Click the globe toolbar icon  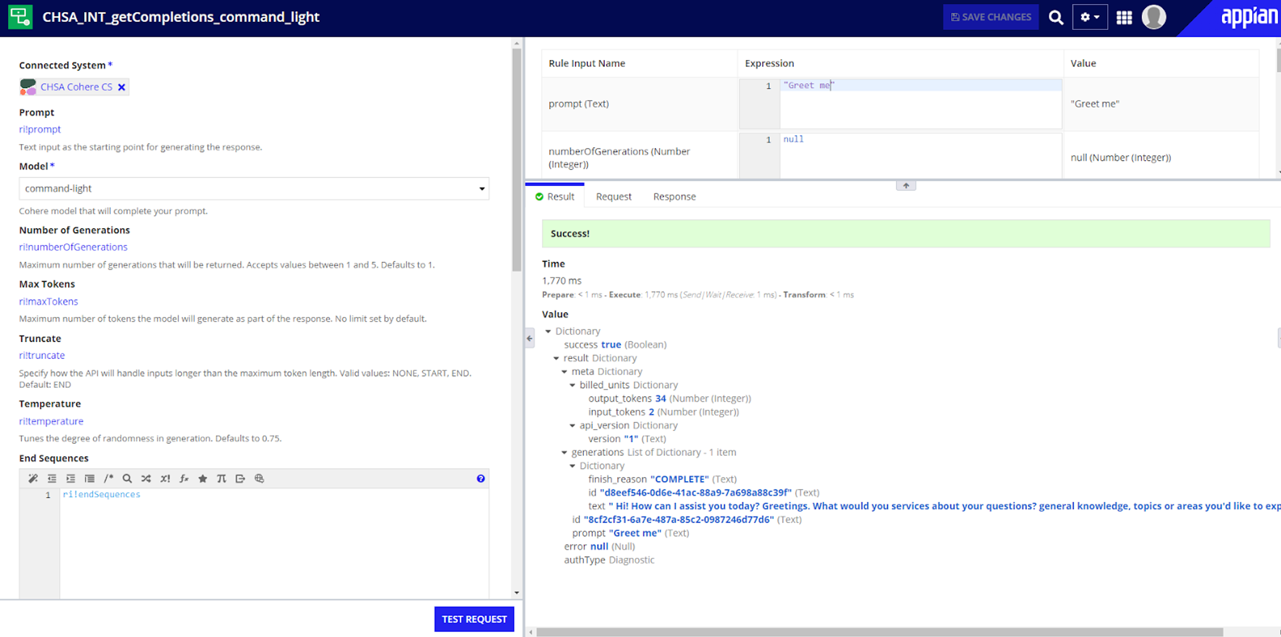click(259, 478)
